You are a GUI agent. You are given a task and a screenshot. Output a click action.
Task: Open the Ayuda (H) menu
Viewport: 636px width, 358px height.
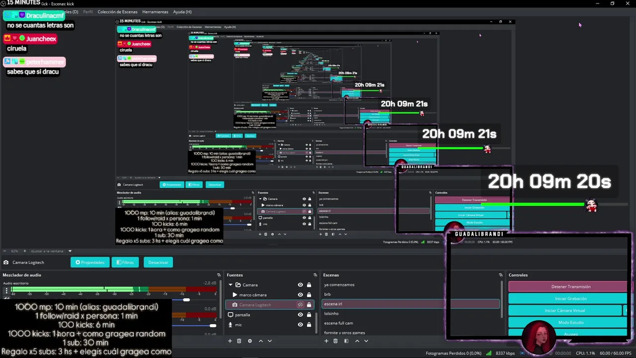tap(182, 11)
